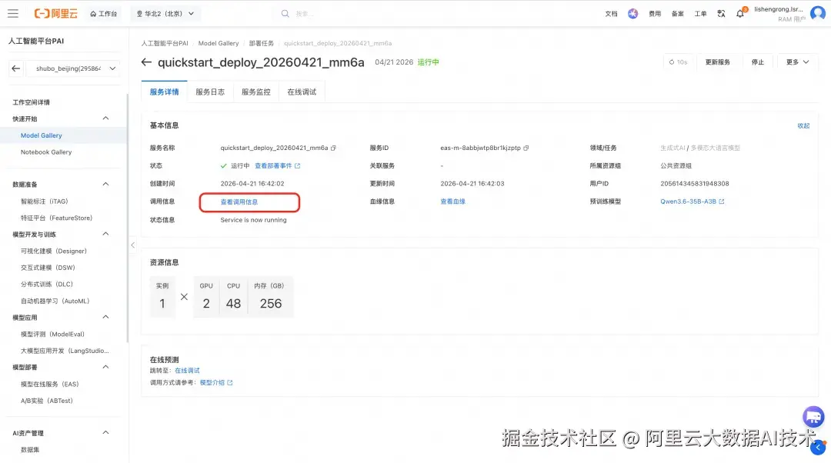Click 查看血缘 link
831x463 pixels.
[452, 202]
